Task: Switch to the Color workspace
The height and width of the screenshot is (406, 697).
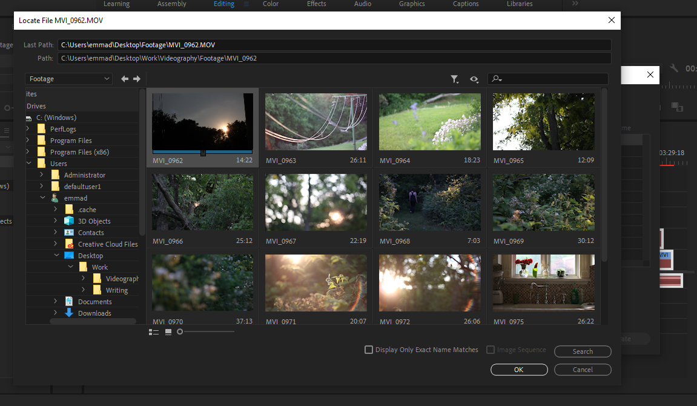Action: click(270, 4)
